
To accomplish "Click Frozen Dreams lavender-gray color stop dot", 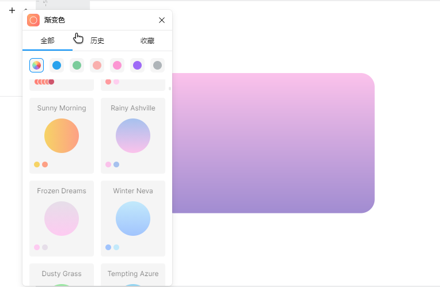I will click(45, 247).
